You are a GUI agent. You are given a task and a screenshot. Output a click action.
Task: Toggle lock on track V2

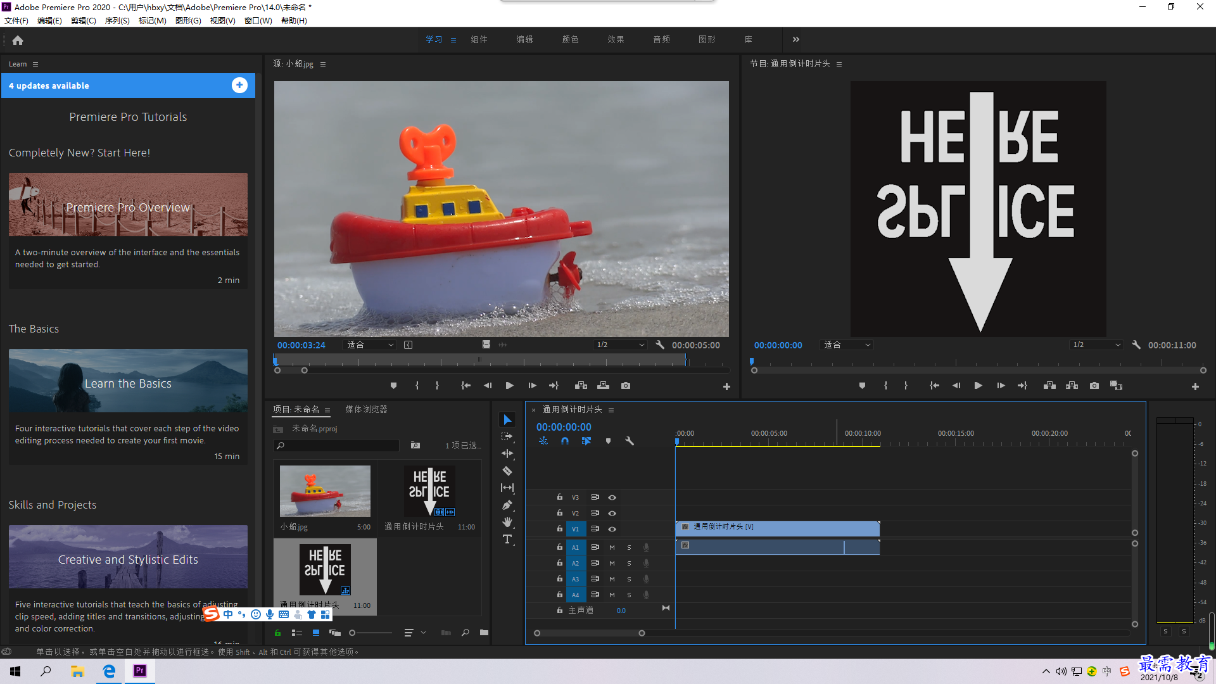point(559,512)
